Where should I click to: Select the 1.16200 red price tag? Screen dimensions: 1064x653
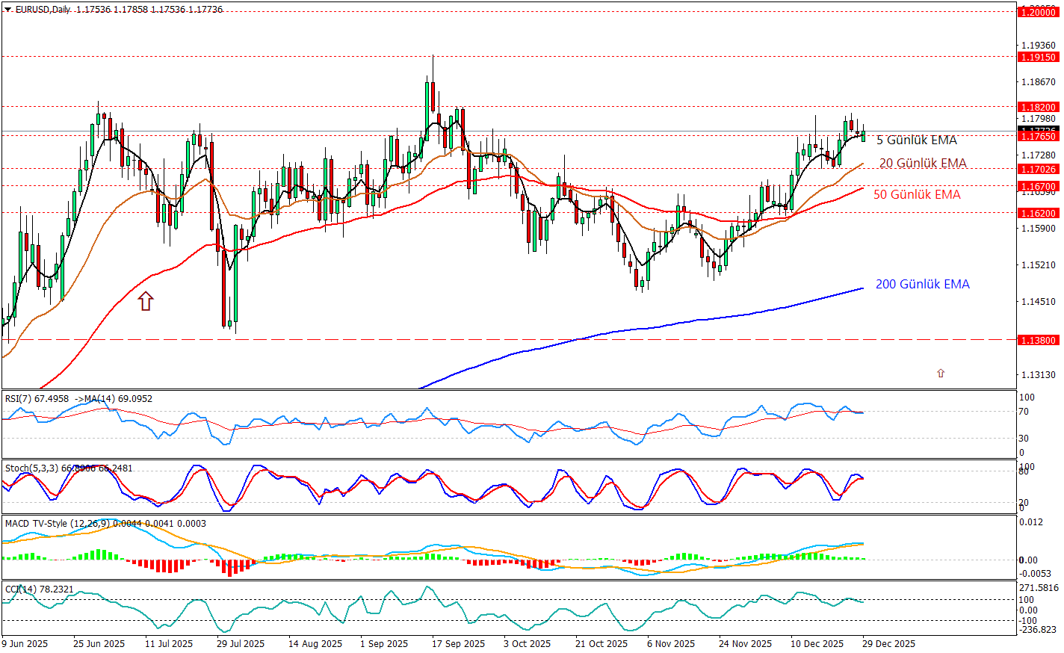point(1039,213)
